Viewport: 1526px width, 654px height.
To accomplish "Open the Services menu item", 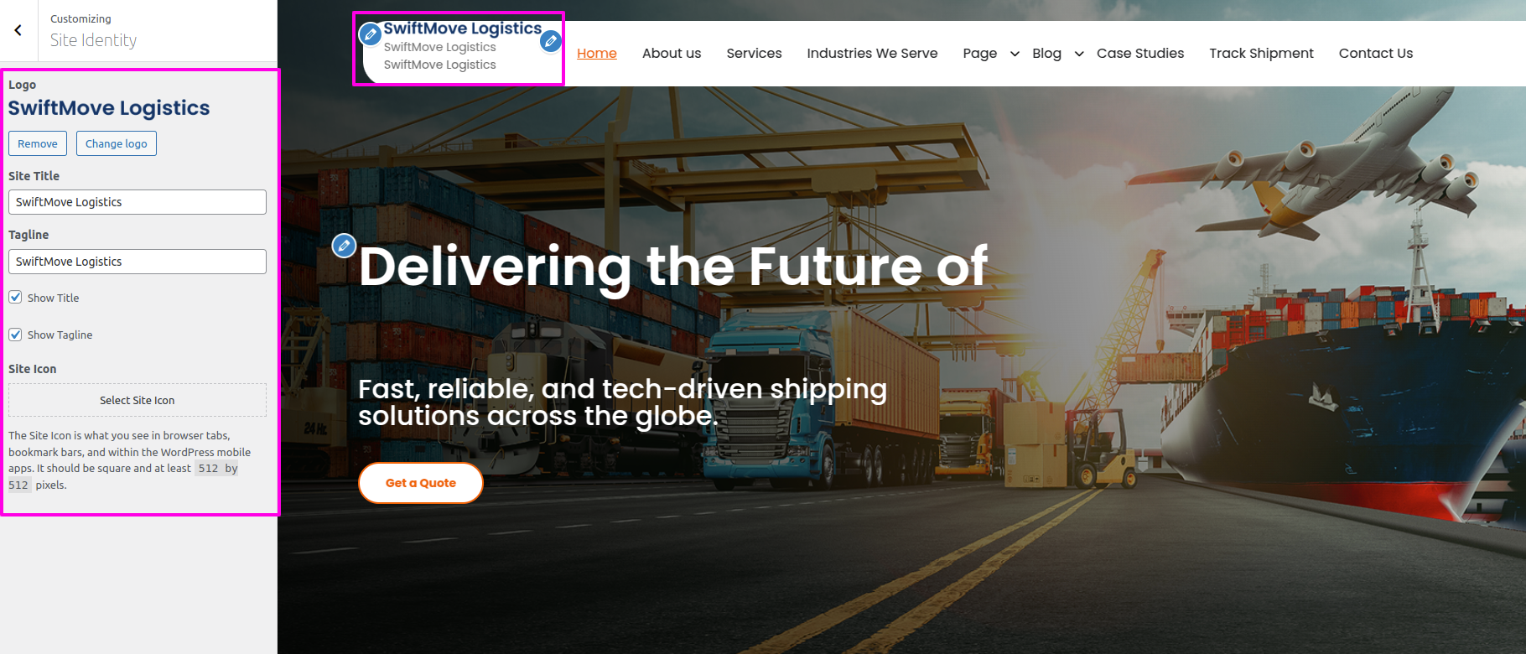I will click(754, 53).
